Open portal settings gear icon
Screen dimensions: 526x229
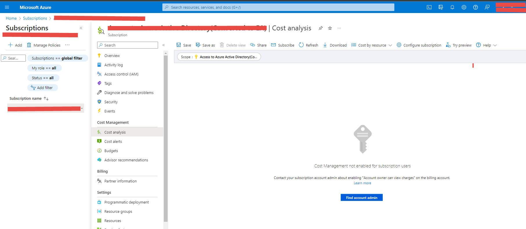(464, 7)
